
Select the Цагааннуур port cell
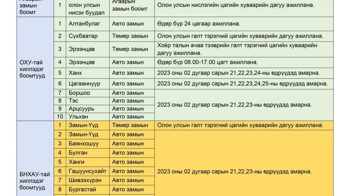[84, 84]
